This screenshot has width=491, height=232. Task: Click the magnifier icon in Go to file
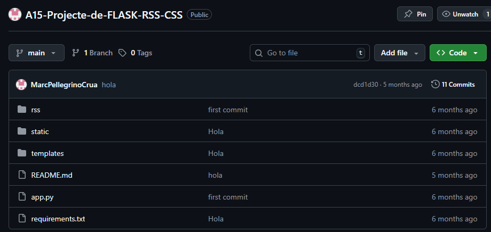pyautogui.click(x=259, y=53)
